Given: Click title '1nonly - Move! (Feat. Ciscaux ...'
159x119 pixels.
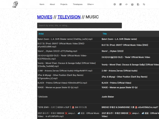Looking at the screenshot, I should 130,65.
